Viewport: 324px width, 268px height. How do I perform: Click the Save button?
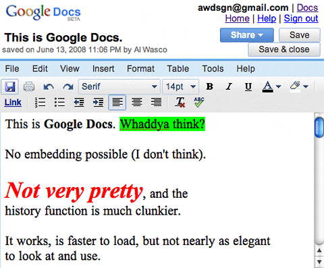click(x=300, y=35)
